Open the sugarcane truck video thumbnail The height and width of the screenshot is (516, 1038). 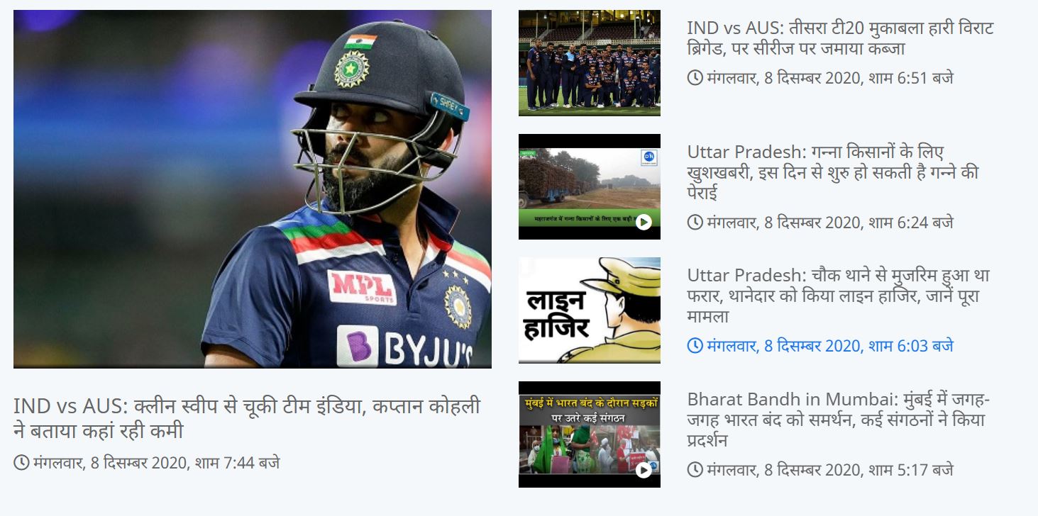click(590, 186)
